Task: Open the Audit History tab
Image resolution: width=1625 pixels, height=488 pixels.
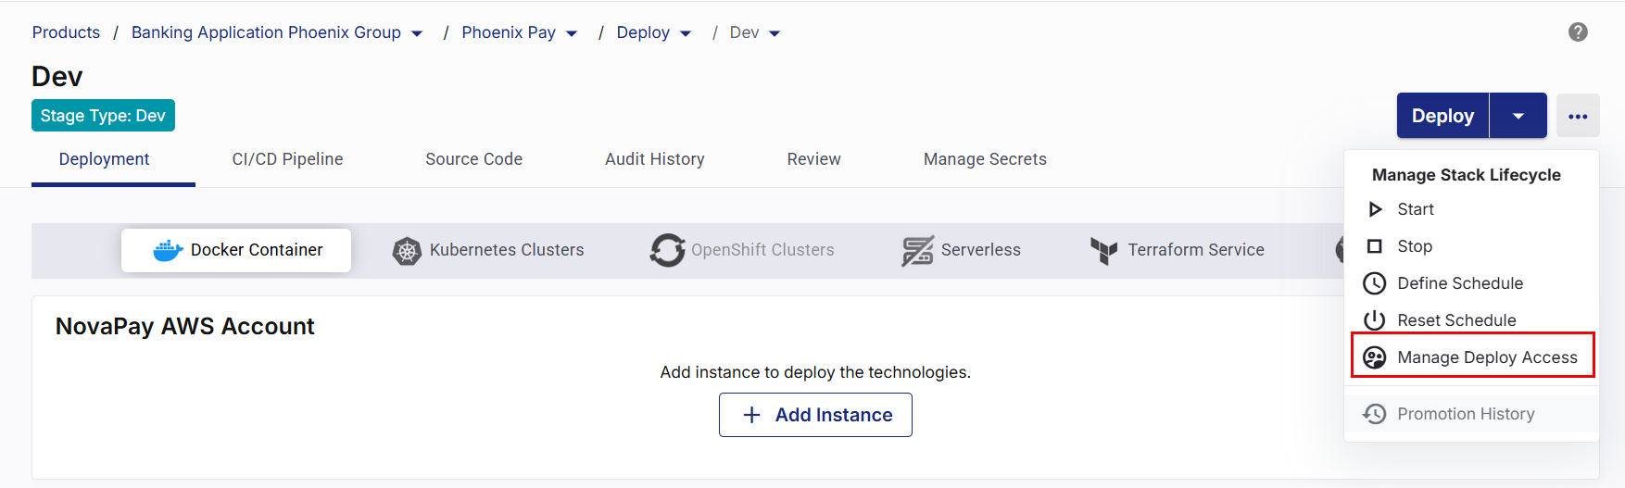Action: 655,159
